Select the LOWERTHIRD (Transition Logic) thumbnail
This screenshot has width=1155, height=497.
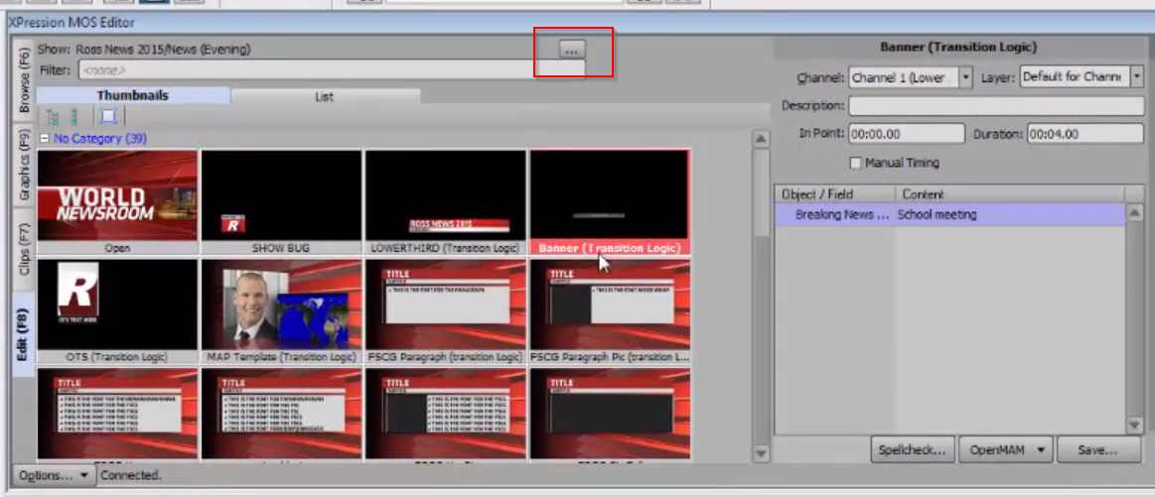coord(446,201)
